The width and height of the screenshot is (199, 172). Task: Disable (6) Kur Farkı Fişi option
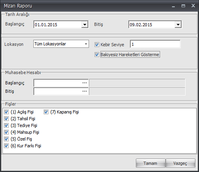[6, 146]
